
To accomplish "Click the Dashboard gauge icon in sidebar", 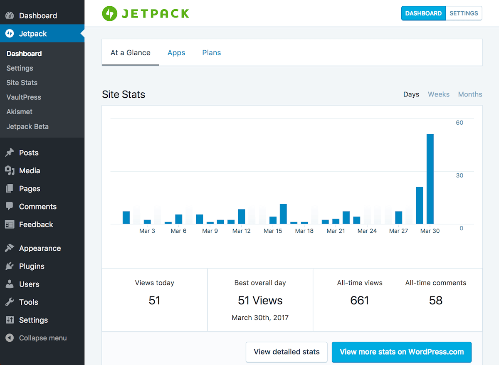I will pyautogui.click(x=10, y=15).
